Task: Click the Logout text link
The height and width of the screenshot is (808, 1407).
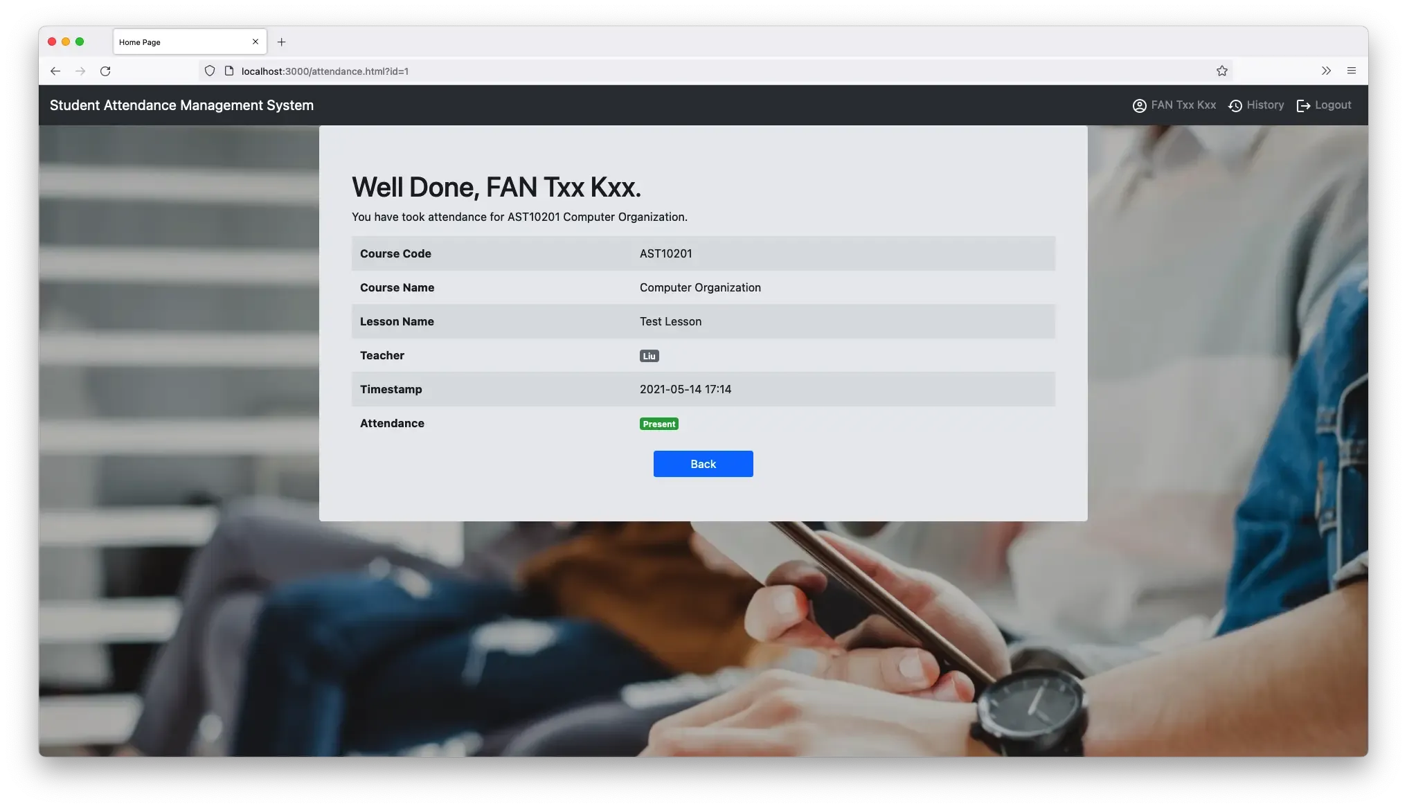Action: click(x=1334, y=105)
